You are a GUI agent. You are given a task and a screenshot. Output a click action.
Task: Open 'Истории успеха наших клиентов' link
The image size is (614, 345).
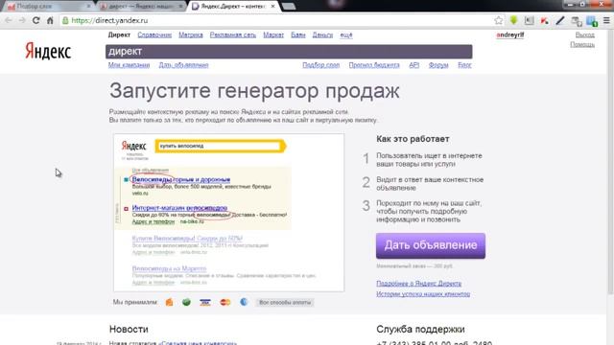click(x=423, y=294)
